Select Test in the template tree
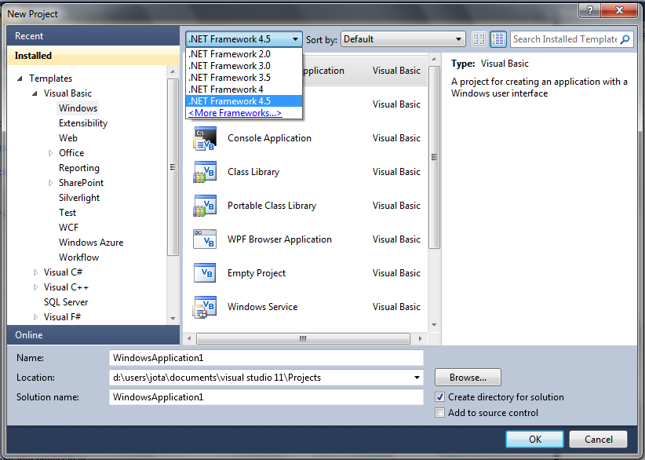Image resolution: width=645 pixels, height=460 pixels. pyautogui.click(x=67, y=213)
